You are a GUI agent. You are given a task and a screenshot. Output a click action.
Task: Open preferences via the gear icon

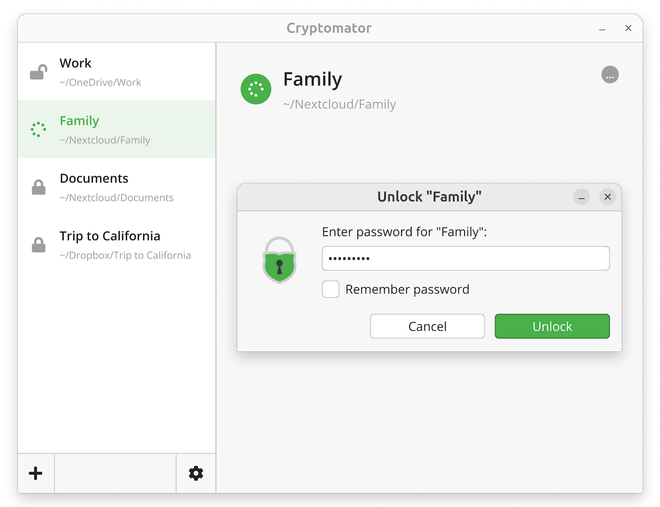point(196,473)
